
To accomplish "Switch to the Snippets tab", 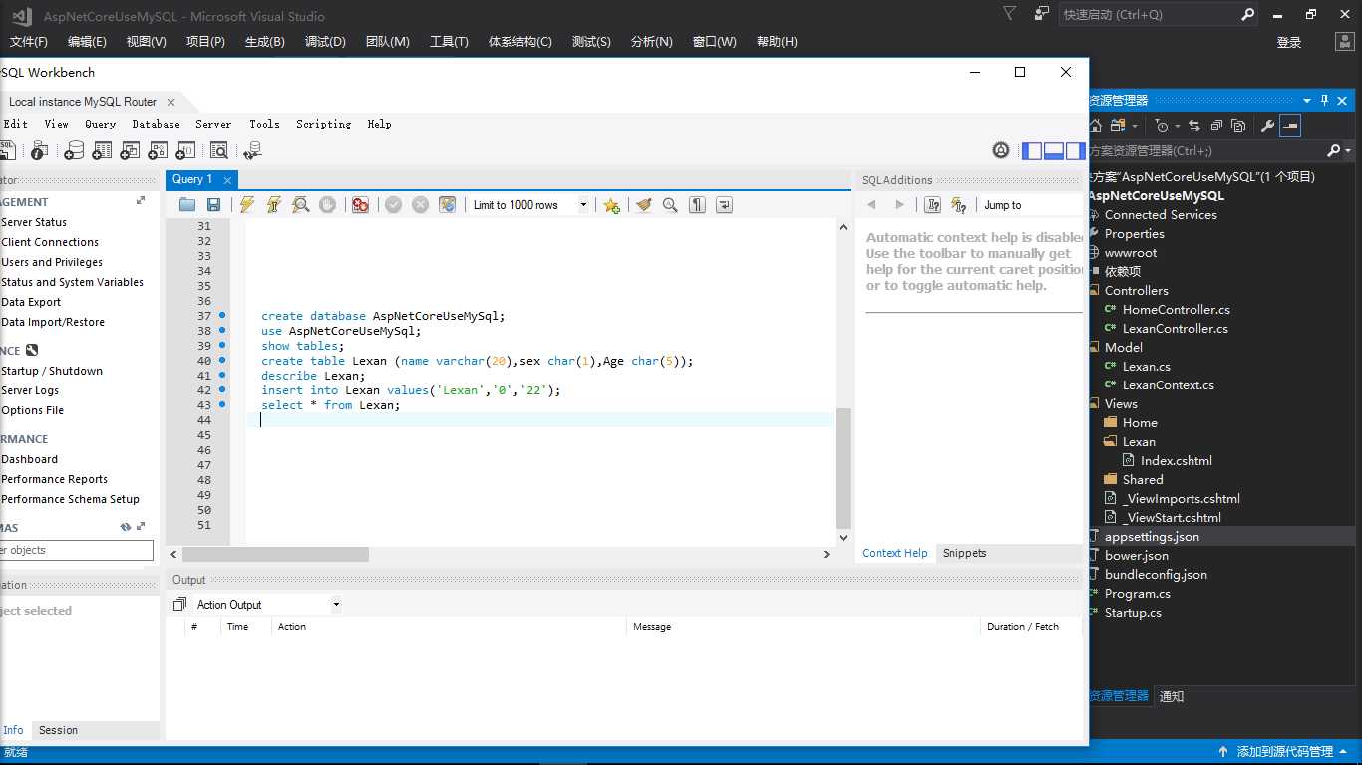I will pyautogui.click(x=964, y=553).
